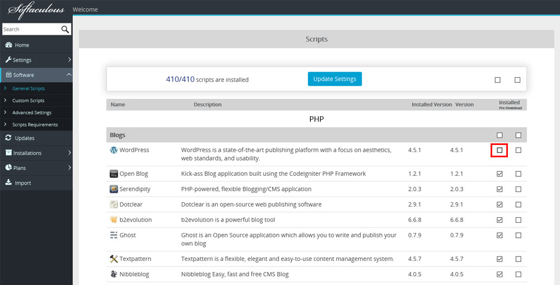The height and width of the screenshot is (285, 560).
Task: Click the Ghost script icon
Action: [x=114, y=235]
